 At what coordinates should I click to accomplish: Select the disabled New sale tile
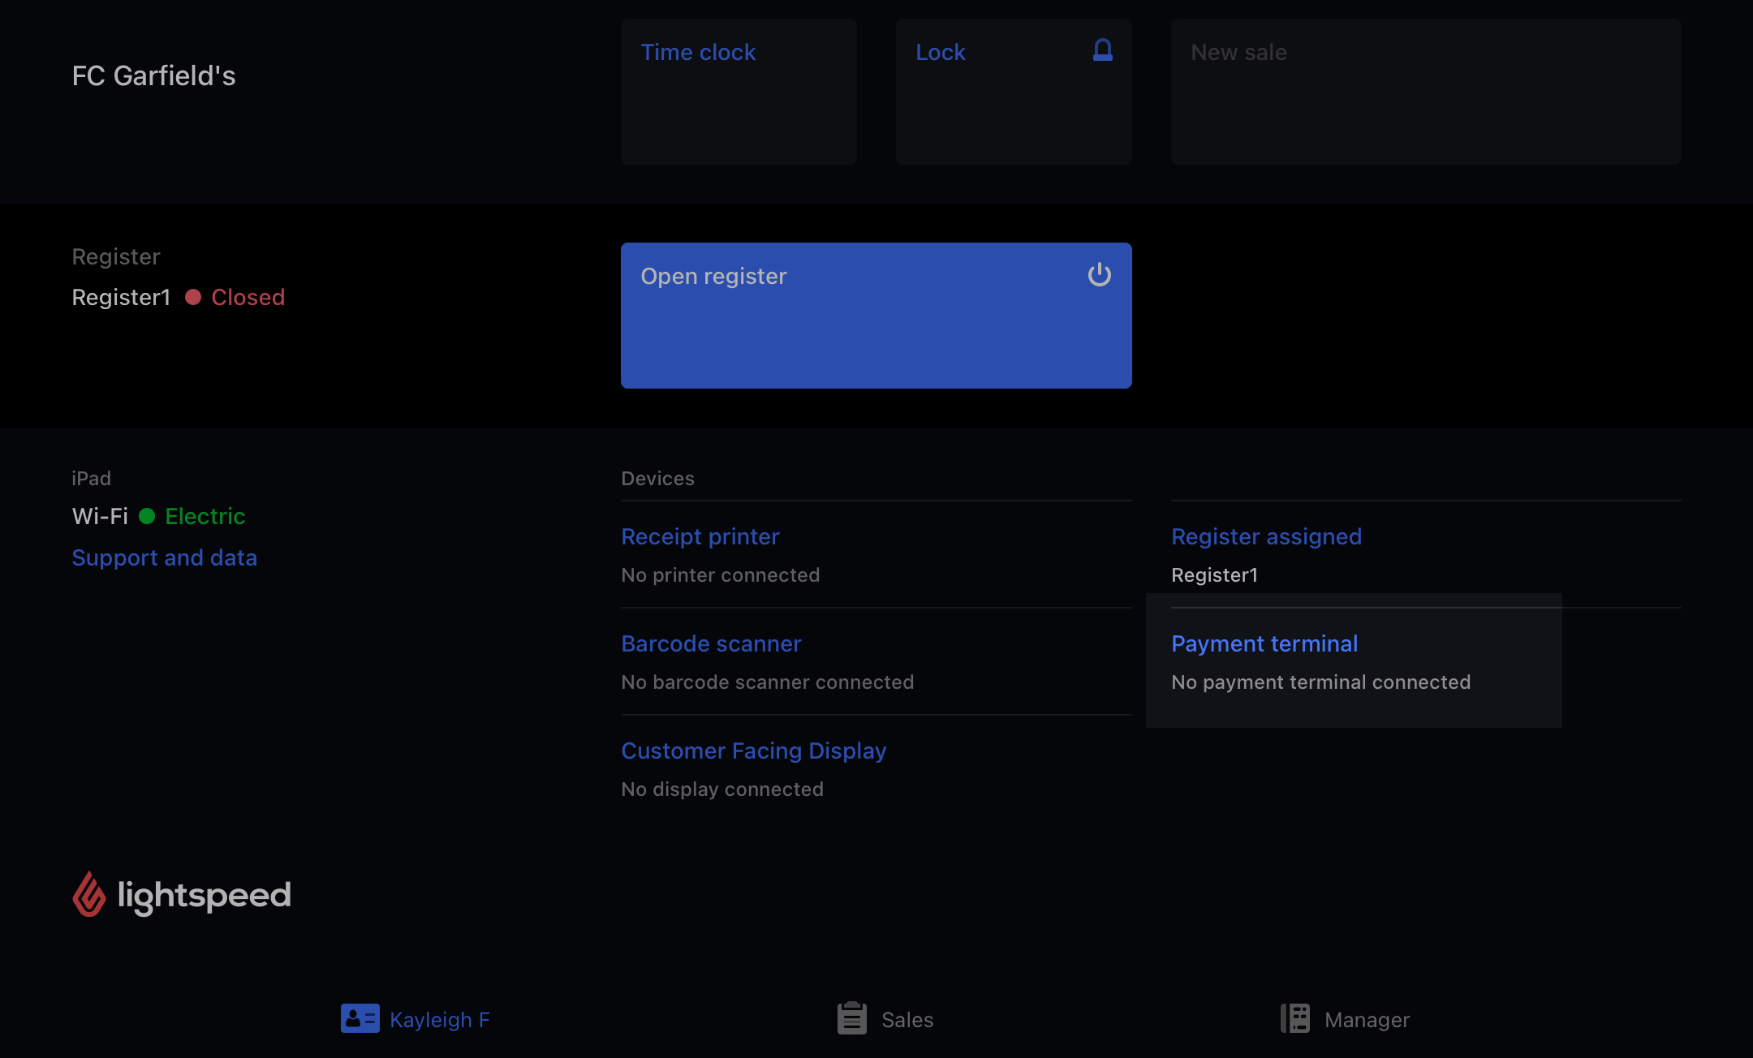click(x=1425, y=91)
